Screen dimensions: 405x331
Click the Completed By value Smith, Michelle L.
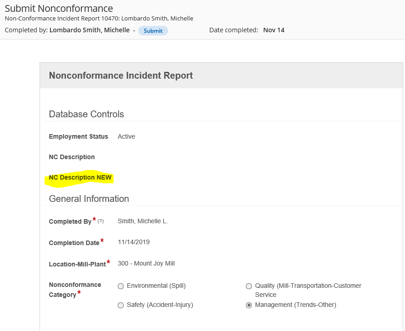tap(142, 221)
